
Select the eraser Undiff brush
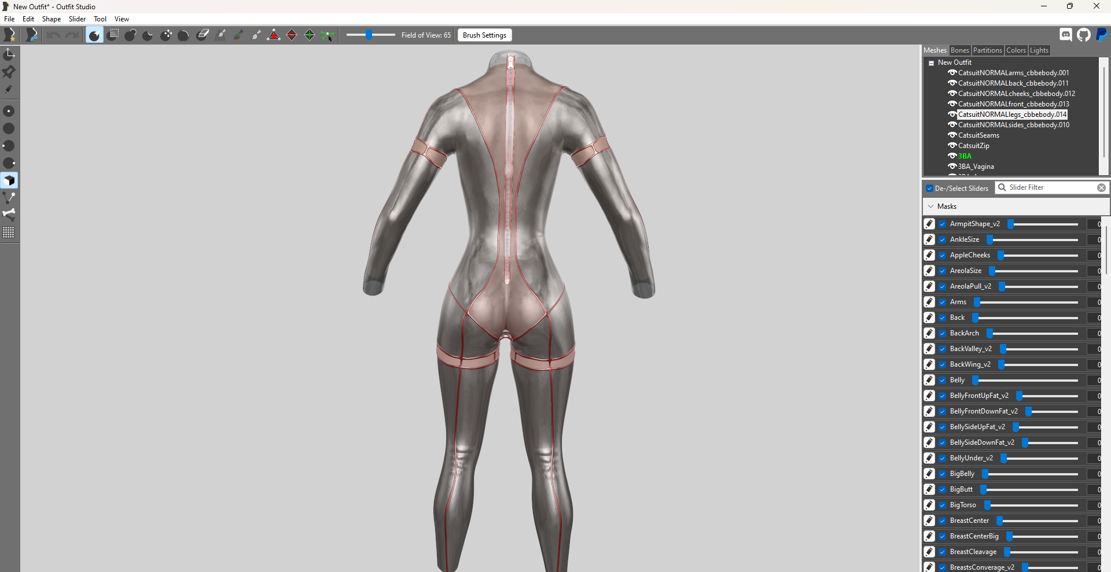[x=203, y=35]
